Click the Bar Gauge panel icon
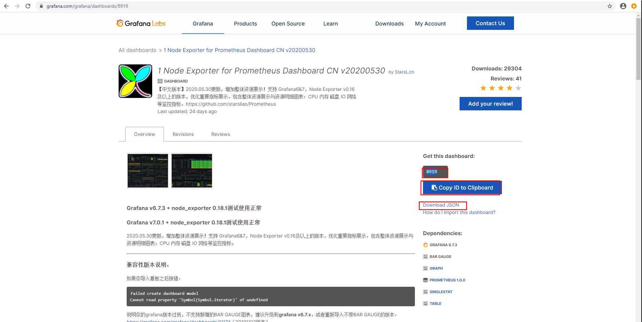 425,257
